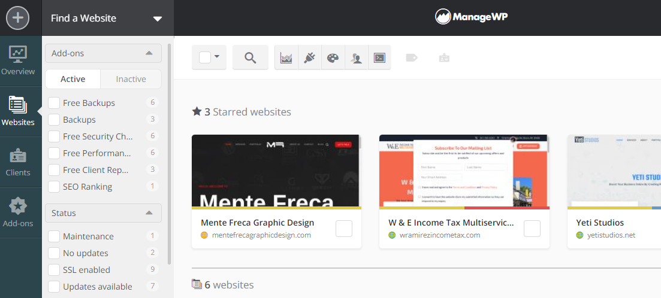Open the Find a Website dropdown
Viewport: 661px width, 298px height.
(107, 18)
